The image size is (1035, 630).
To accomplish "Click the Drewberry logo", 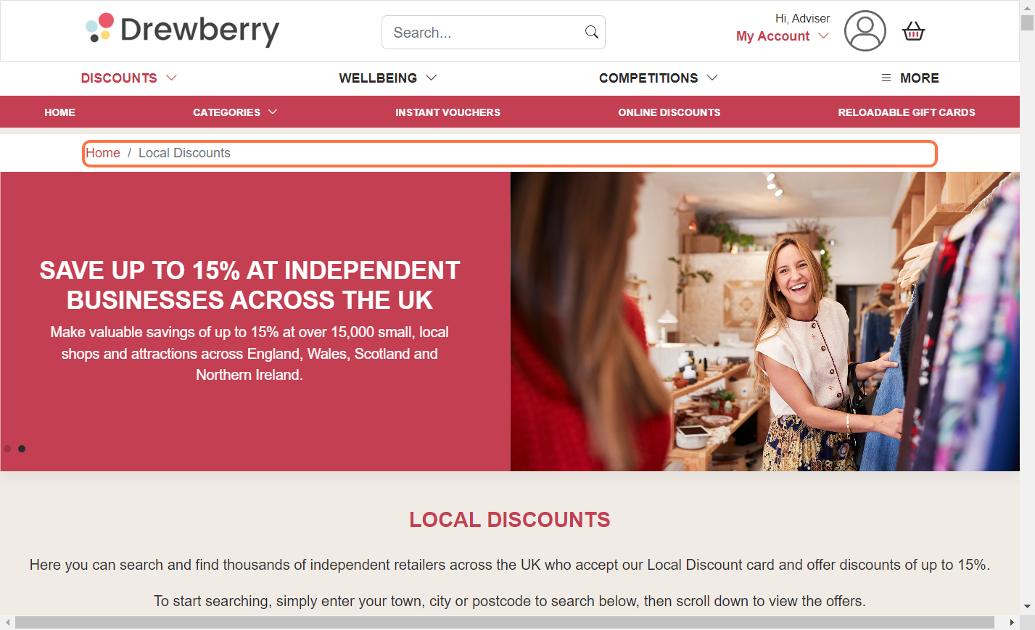I will 182,30.
